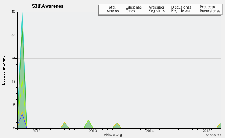Click the chart title S3lf.Awarenes
The height and width of the screenshot is (138, 225).
[x=48, y=6]
